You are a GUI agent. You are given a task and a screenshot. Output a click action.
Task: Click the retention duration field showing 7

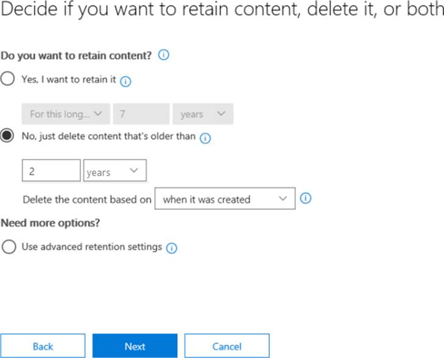pos(141,114)
